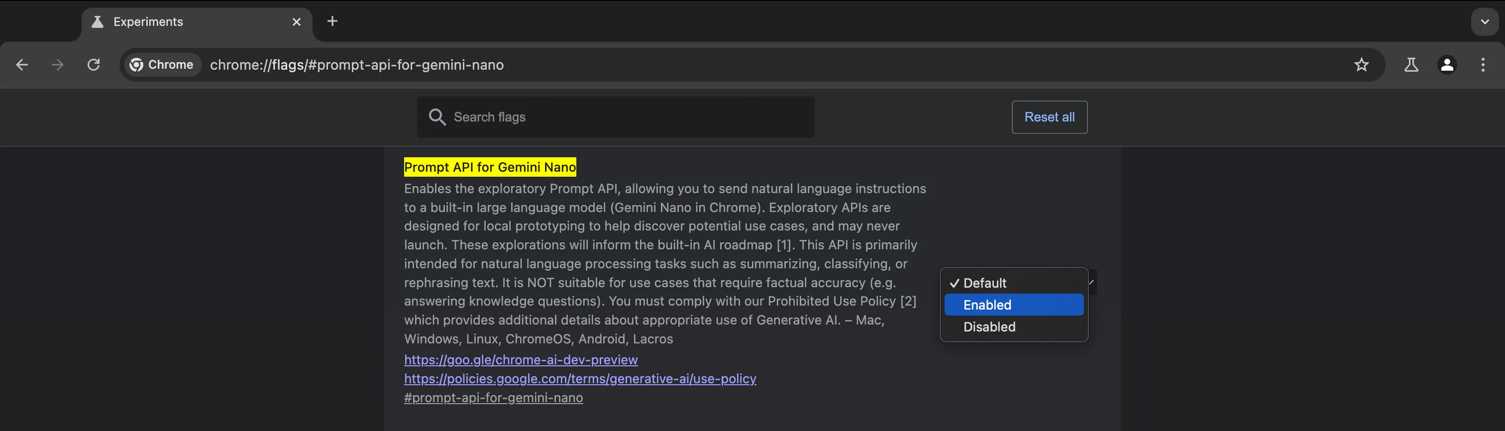Viewport: 1505px width, 431px height.
Task: Click the Experiments tab flask favicon
Action: [x=98, y=21]
